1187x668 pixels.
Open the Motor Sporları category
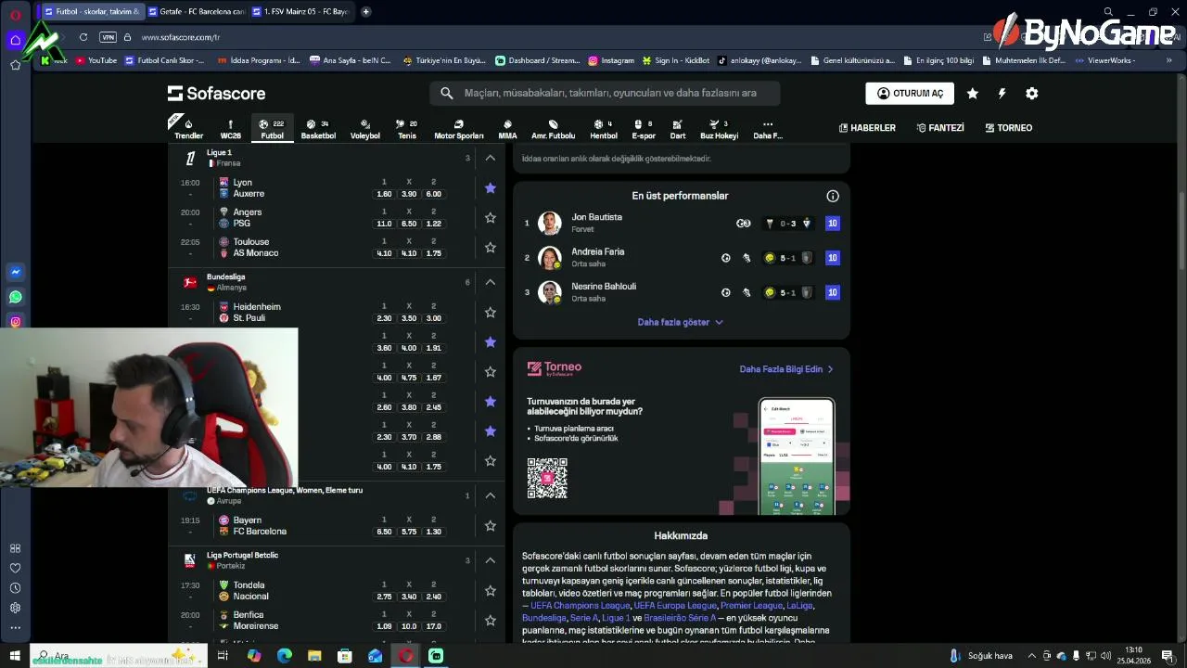coord(459,128)
